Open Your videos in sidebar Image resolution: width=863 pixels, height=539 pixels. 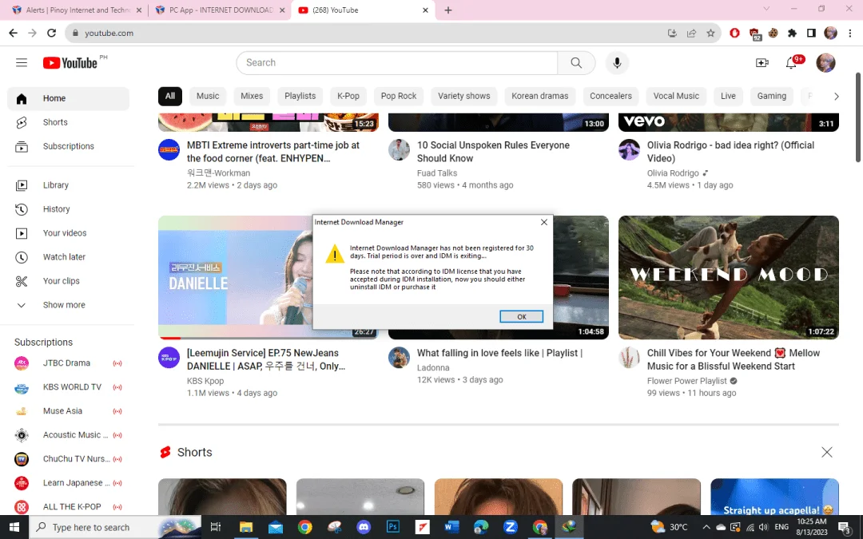coord(68,233)
